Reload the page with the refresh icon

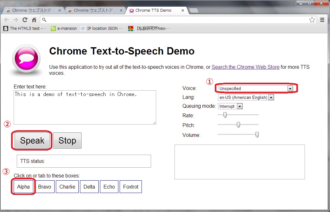pyautogui.click(x=25, y=20)
